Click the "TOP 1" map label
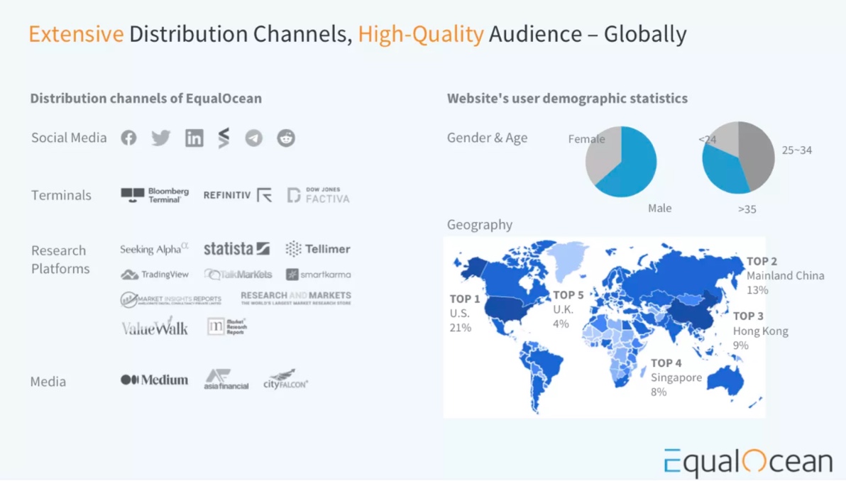The width and height of the screenshot is (846, 481). [x=465, y=299]
